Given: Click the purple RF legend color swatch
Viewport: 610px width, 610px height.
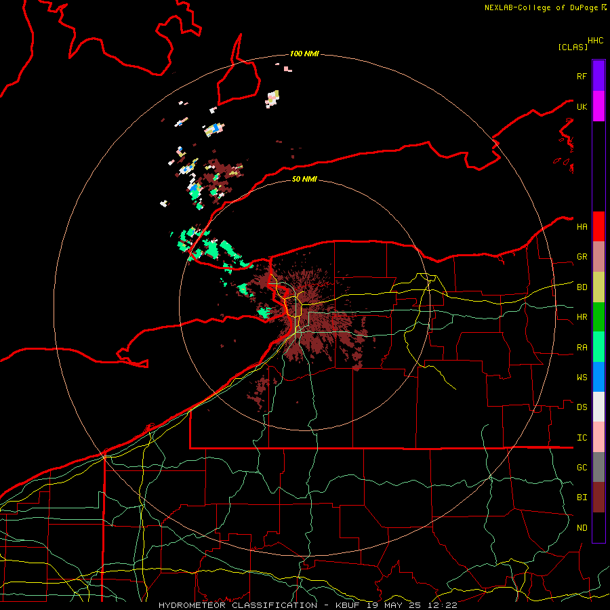Looking at the screenshot, I should (598, 76).
